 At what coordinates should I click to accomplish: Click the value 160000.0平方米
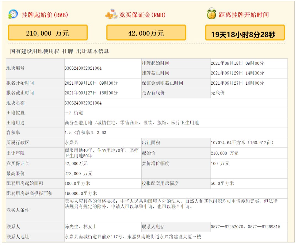tap(81, 193)
